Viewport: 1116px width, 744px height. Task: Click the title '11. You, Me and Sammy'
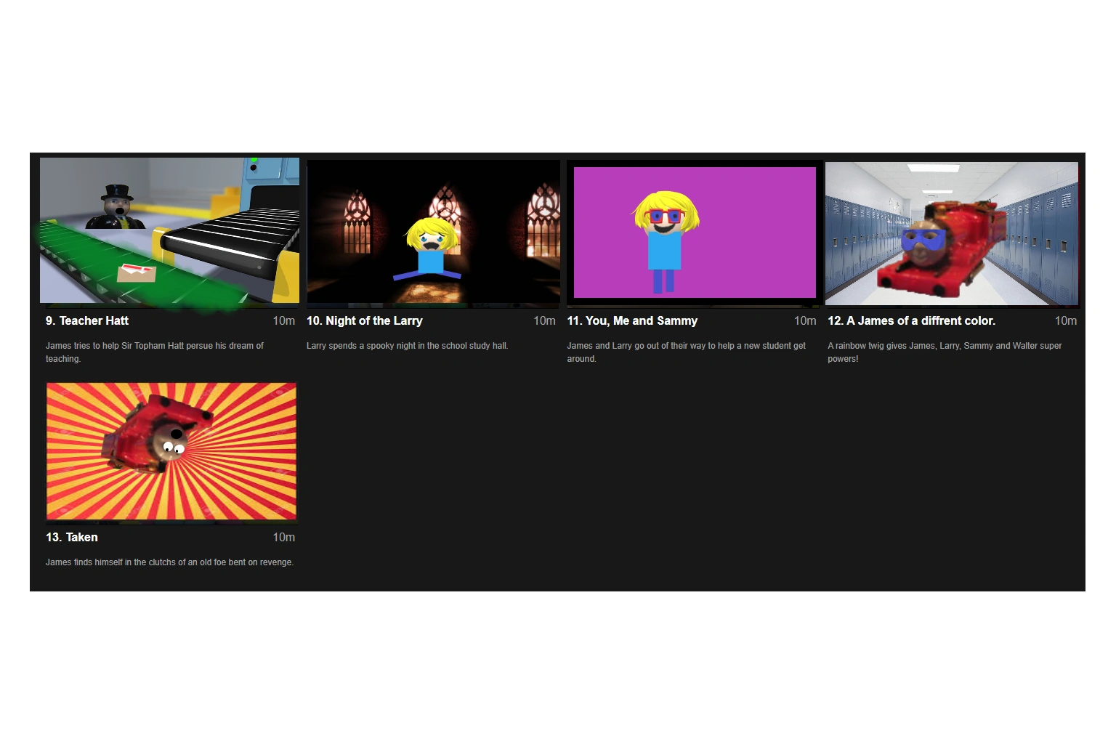coord(632,321)
